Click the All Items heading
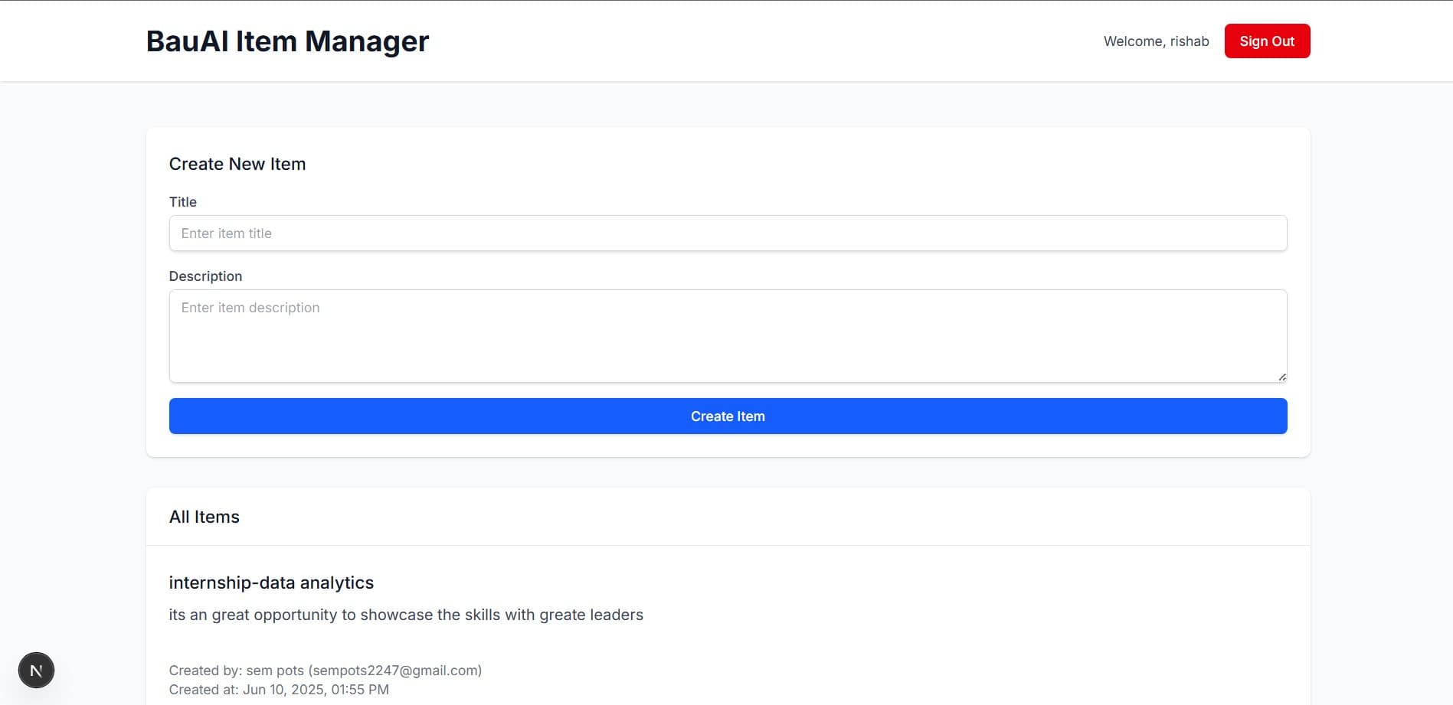1453x705 pixels. pos(205,517)
